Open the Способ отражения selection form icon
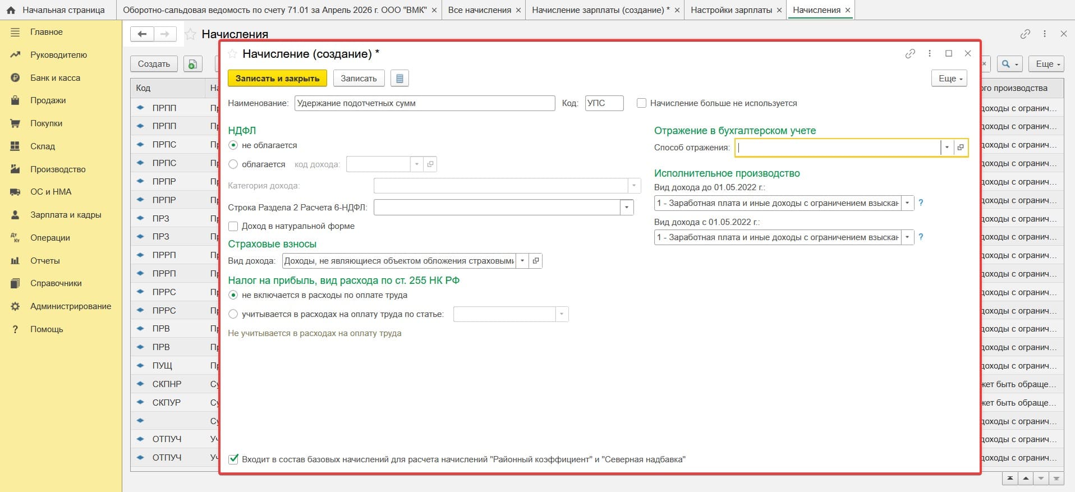This screenshot has height=492, width=1075. coord(961,148)
